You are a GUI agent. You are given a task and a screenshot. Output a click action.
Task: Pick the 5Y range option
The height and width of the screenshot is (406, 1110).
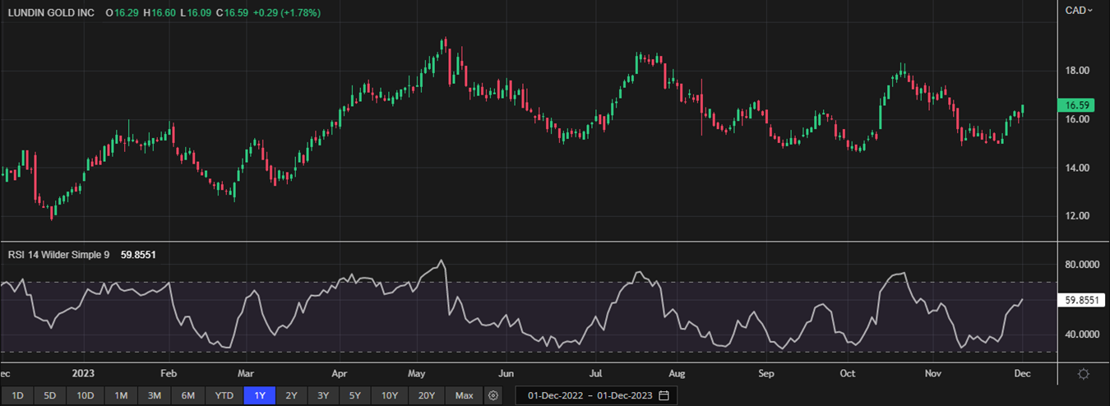354,395
